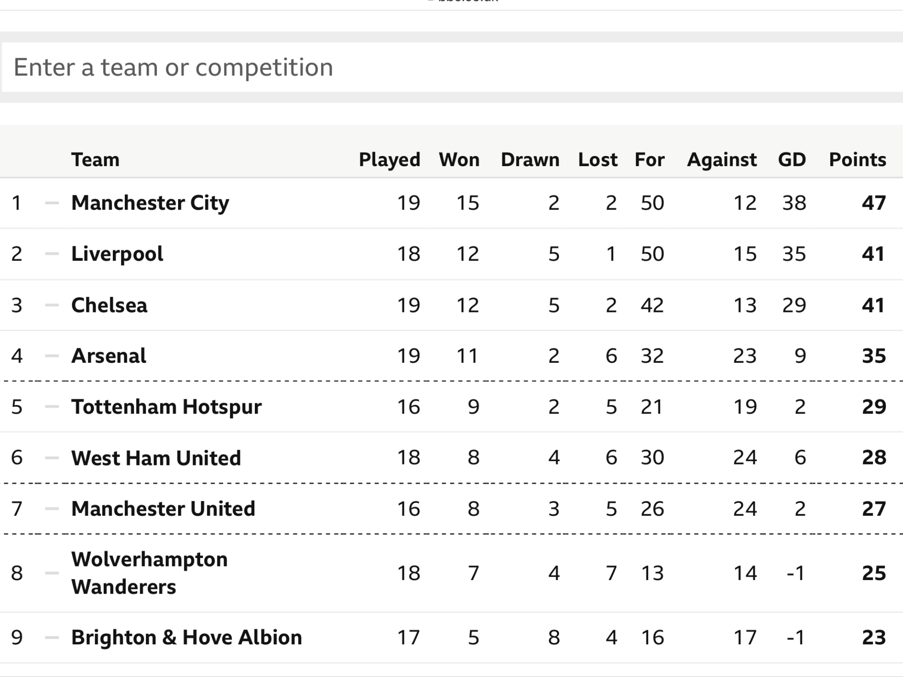Screen dimensions: 903x677
Task: Open Manchester United team link
Action: pyautogui.click(x=163, y=509)
